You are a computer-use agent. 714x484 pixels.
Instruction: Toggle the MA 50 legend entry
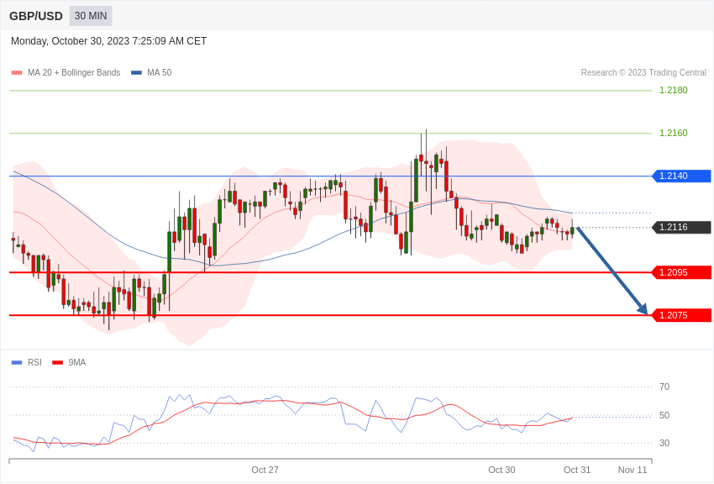point(151,72)
